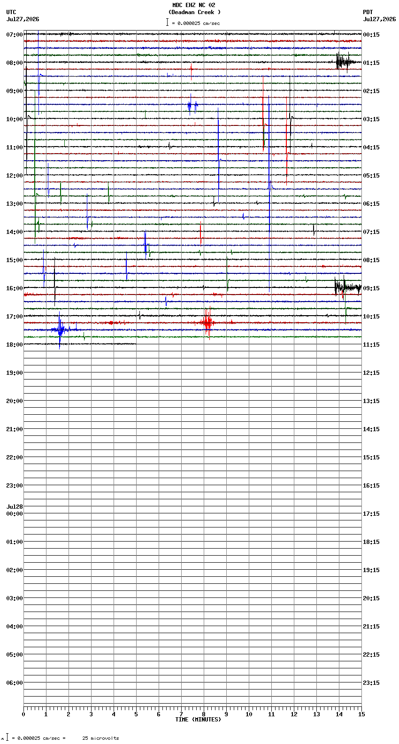Image resolution: width=399 pixels, height=744 pixels.
Task: Click the red seismic burst at minute 8 after 17:00
Action: (207, 323)
